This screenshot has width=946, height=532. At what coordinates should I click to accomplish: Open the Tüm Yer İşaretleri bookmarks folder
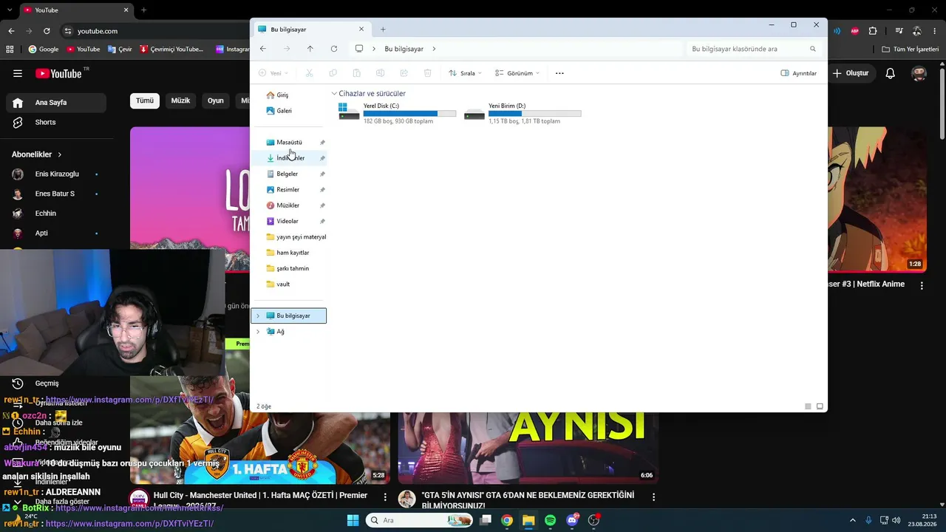click(910, 50)
